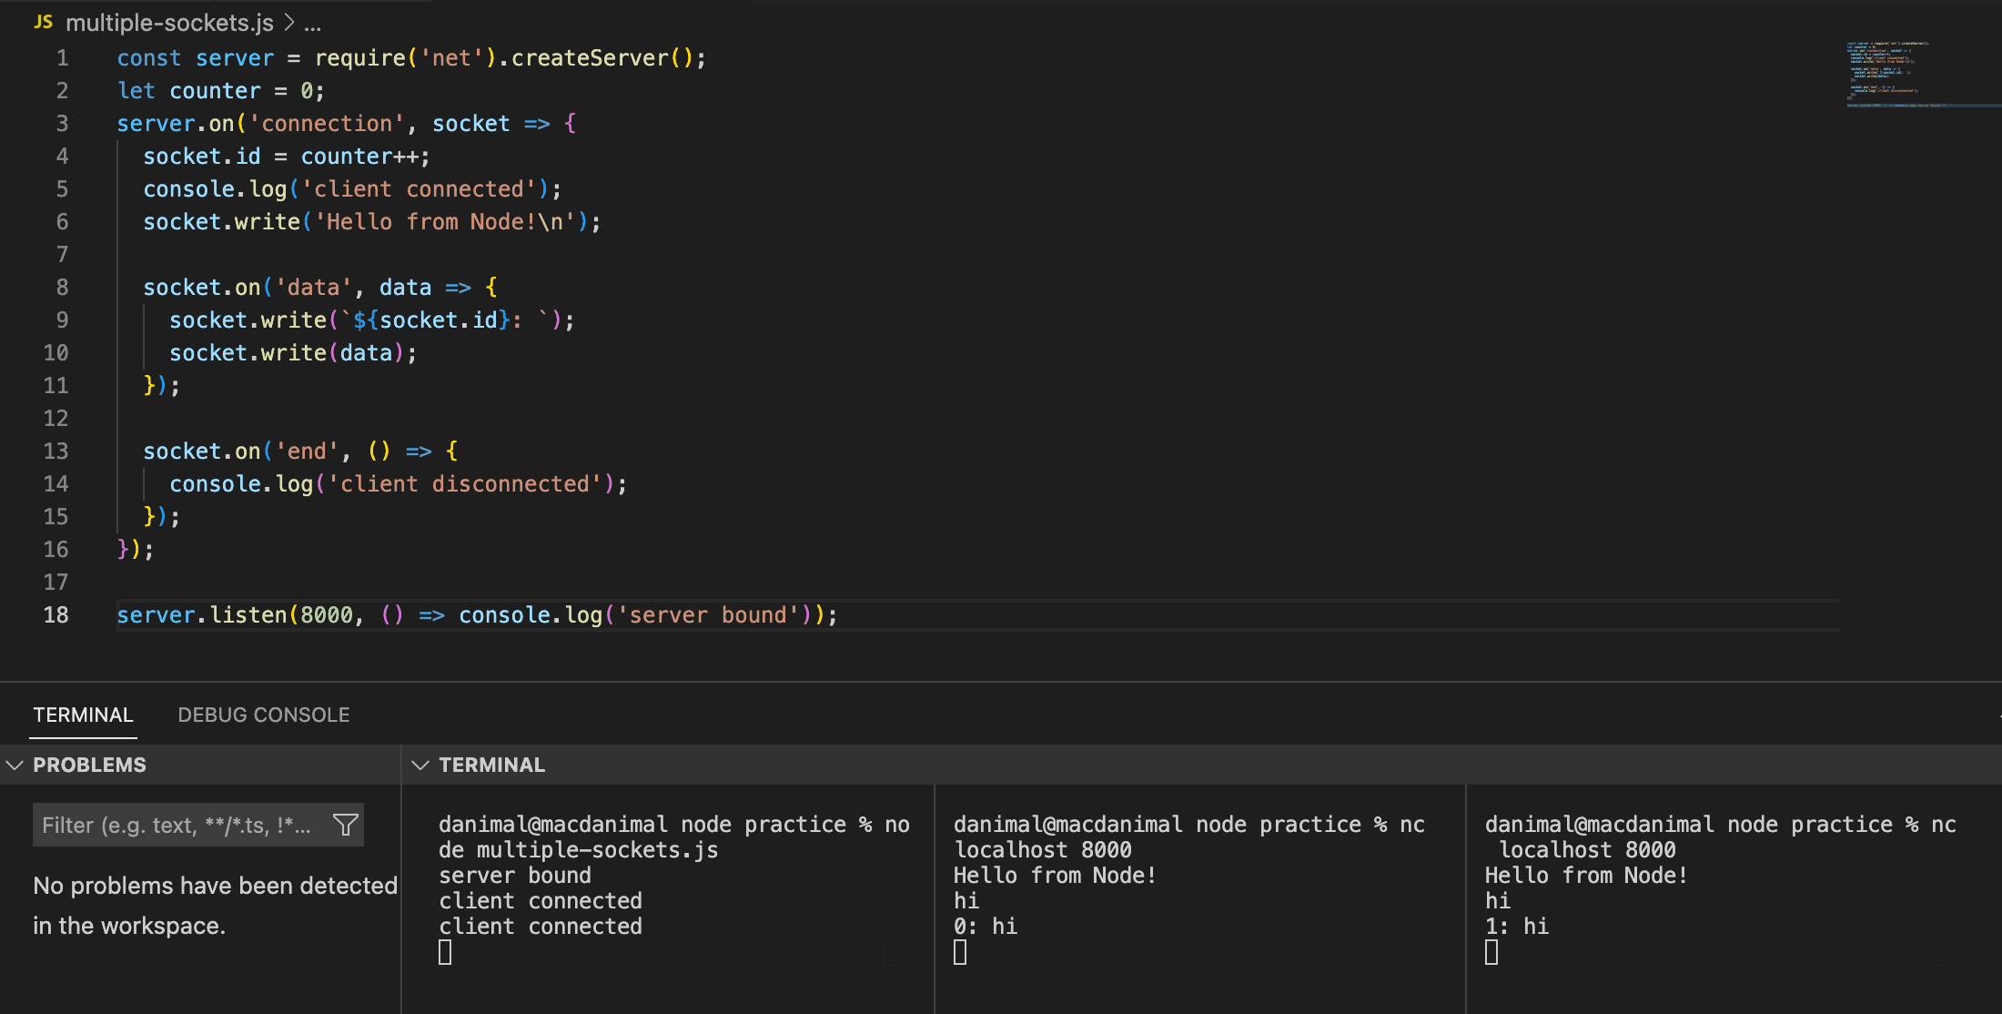This screenshot has height=1014, width=2002.
Task: Focus cursor block in first terminal
Action: [445, 952]
